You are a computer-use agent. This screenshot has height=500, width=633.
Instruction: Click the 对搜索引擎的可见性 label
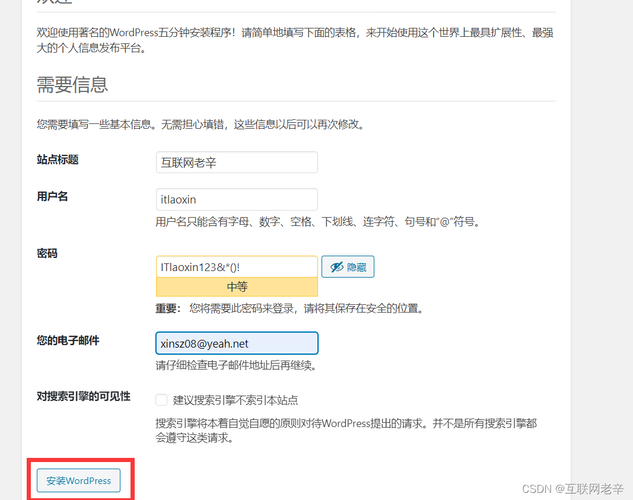[84, 396]
